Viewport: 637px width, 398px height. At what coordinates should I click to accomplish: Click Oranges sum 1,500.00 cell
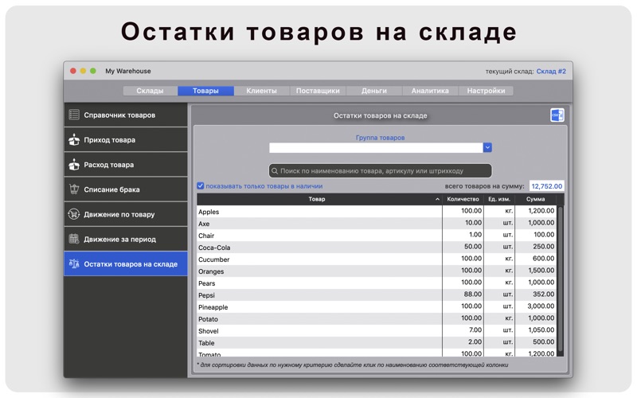tap(535, 271)
